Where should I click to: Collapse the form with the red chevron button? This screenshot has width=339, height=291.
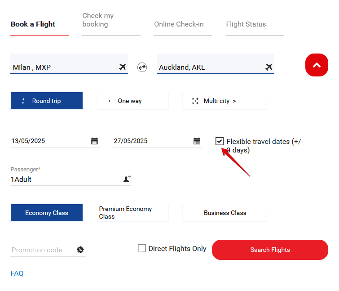[317, 65]
